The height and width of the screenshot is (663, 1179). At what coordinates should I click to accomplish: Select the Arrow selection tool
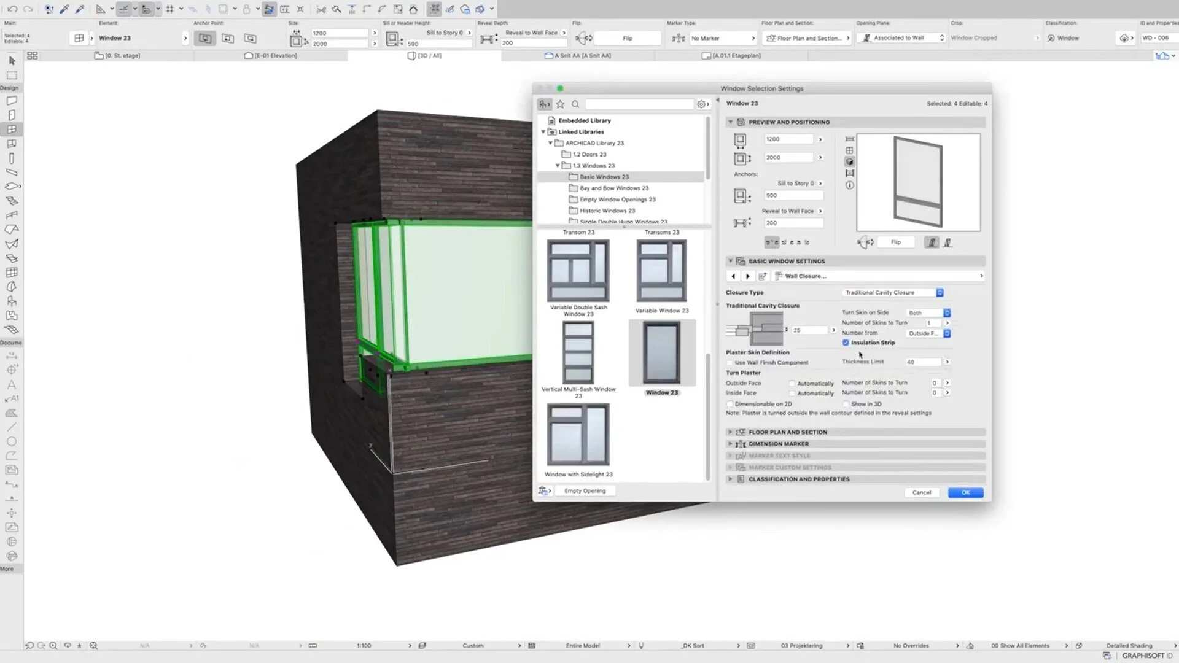(12, 61)
